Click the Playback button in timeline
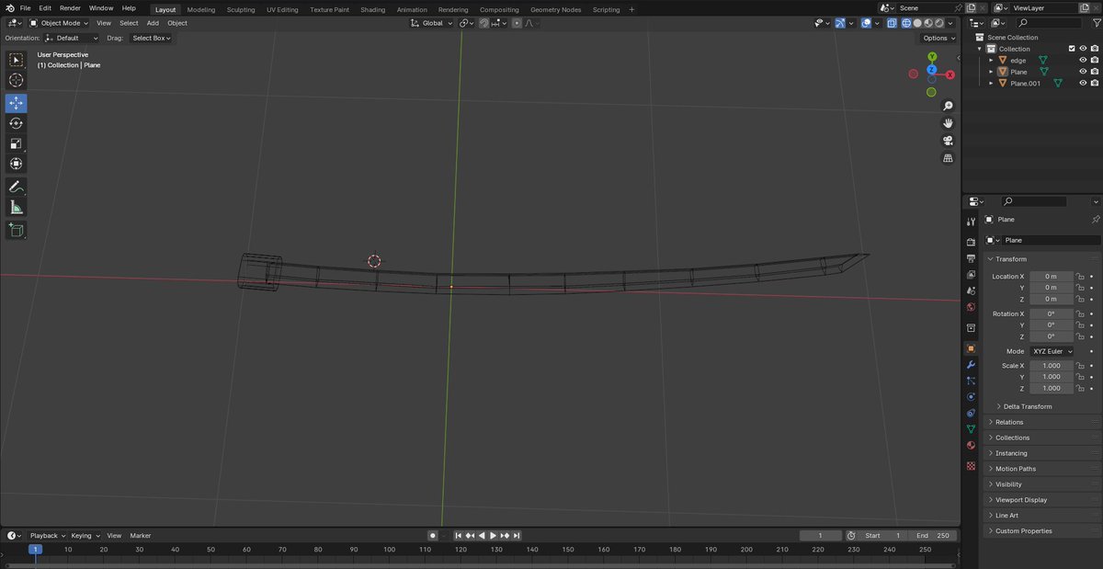This screenshot has width=1103, height=569. (x=47, y=535)
